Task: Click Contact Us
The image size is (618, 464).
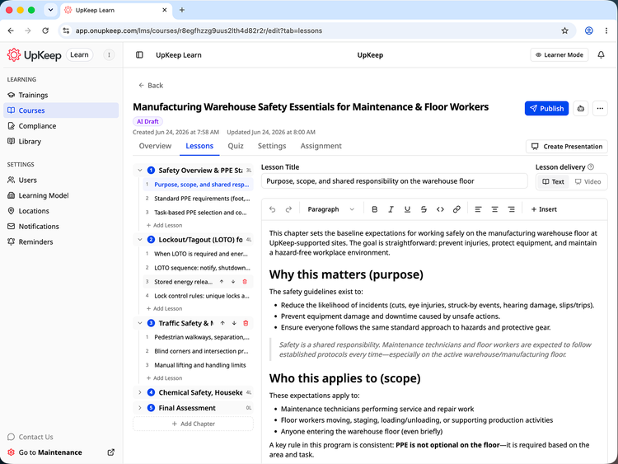Action: pos(30,437)
